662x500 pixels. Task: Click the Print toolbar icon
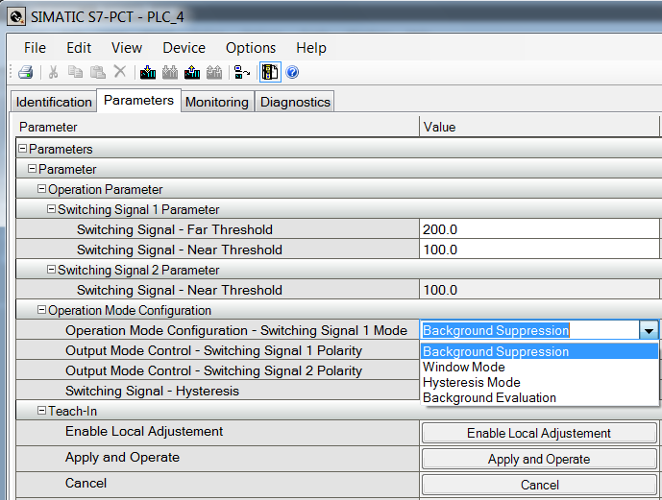click(26, 72)
